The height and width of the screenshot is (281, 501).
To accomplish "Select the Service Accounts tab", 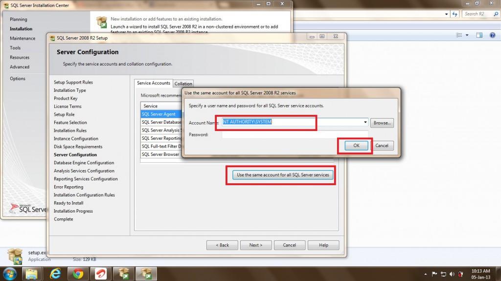I will [x=153, y=83].
